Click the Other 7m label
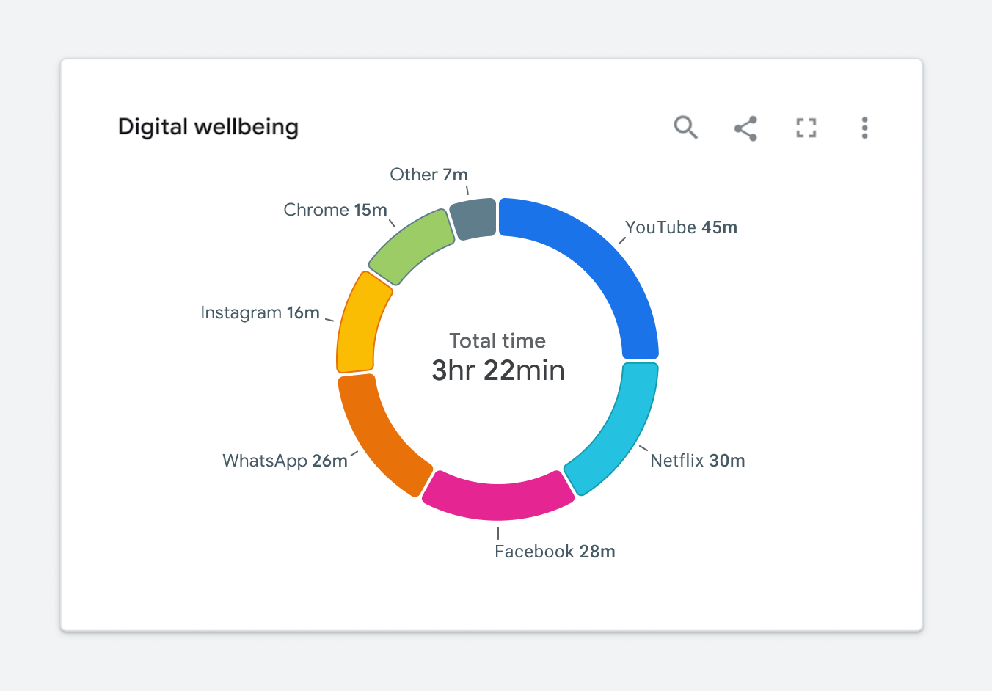The height and width of the screenshot is (691, 992). 428,175
